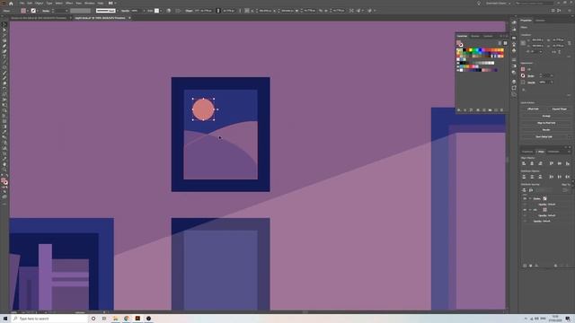Image resolution: width=575 pixels, height=323 pixels.
Task: Click Expand Shape button
Action: point(559,109)
